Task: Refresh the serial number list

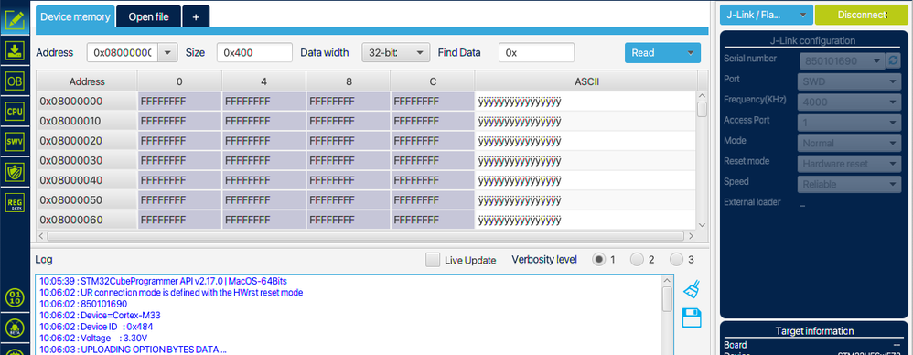Action: [x=893, y=60]
